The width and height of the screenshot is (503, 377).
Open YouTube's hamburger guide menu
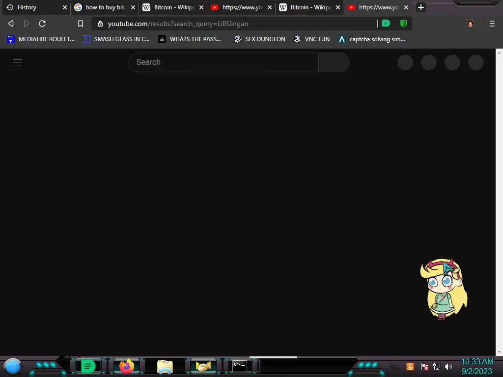[18, 62]
